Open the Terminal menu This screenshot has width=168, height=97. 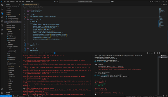(28, 2)
